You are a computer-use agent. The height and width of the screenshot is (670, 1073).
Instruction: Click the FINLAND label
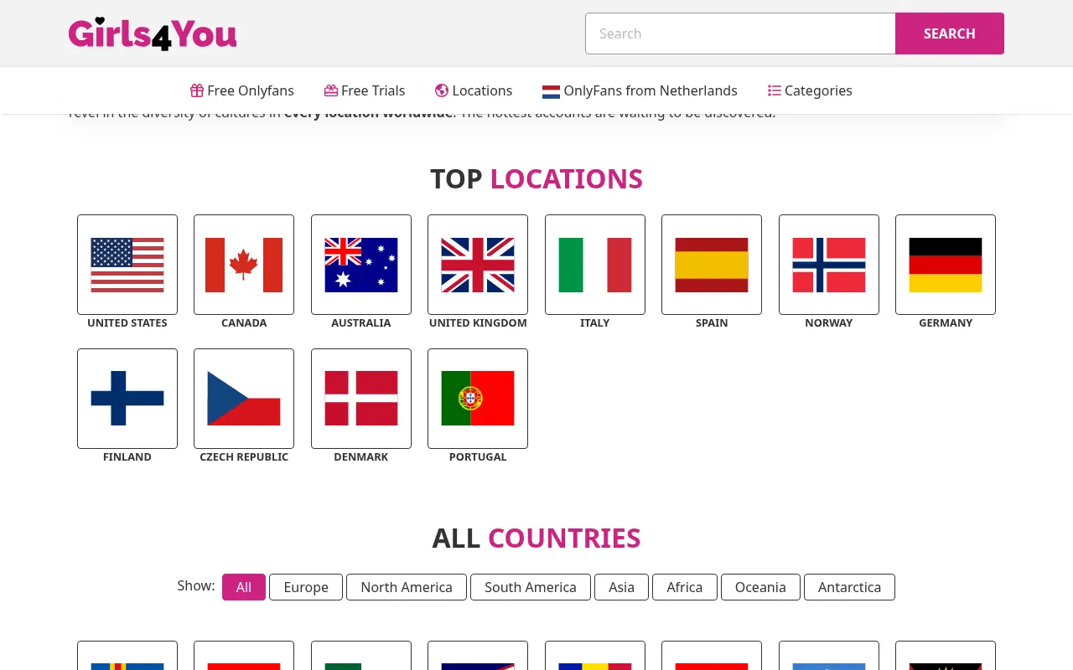pos(127,457)
